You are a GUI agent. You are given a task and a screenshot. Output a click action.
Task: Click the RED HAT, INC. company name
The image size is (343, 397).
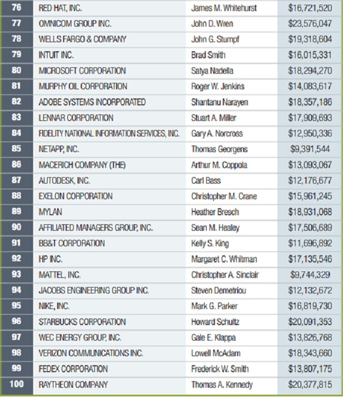pyautogui.click(x=61, y=9)
